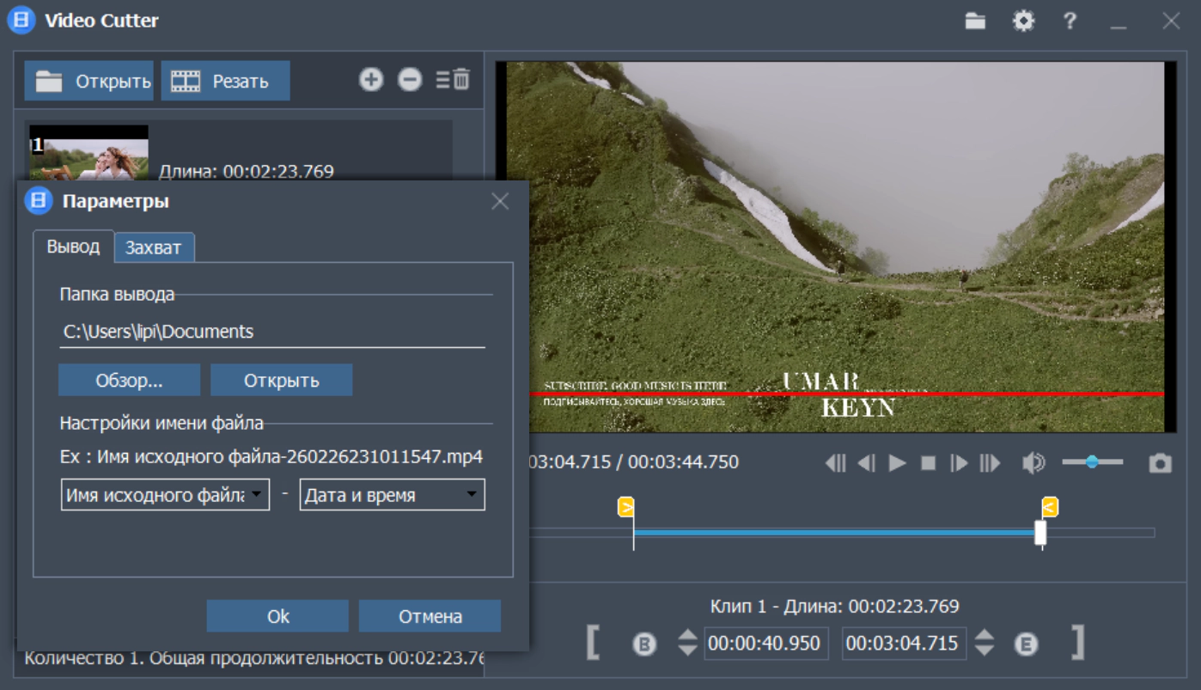
Task: Click the add file plus icon
Action: [370, 80]
